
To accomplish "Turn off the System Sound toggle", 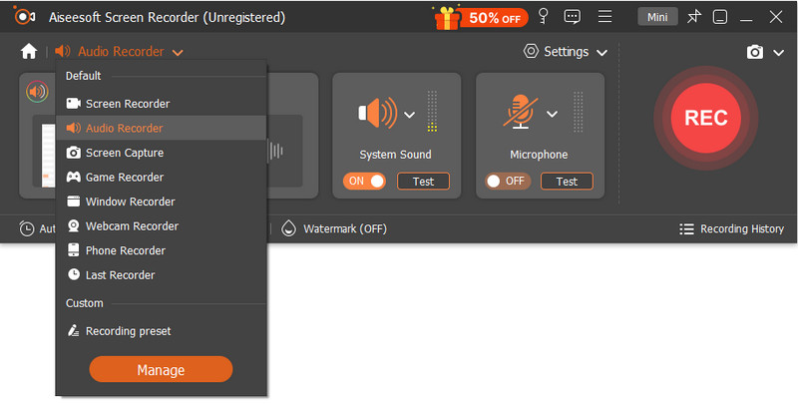I will coord(365,182).
